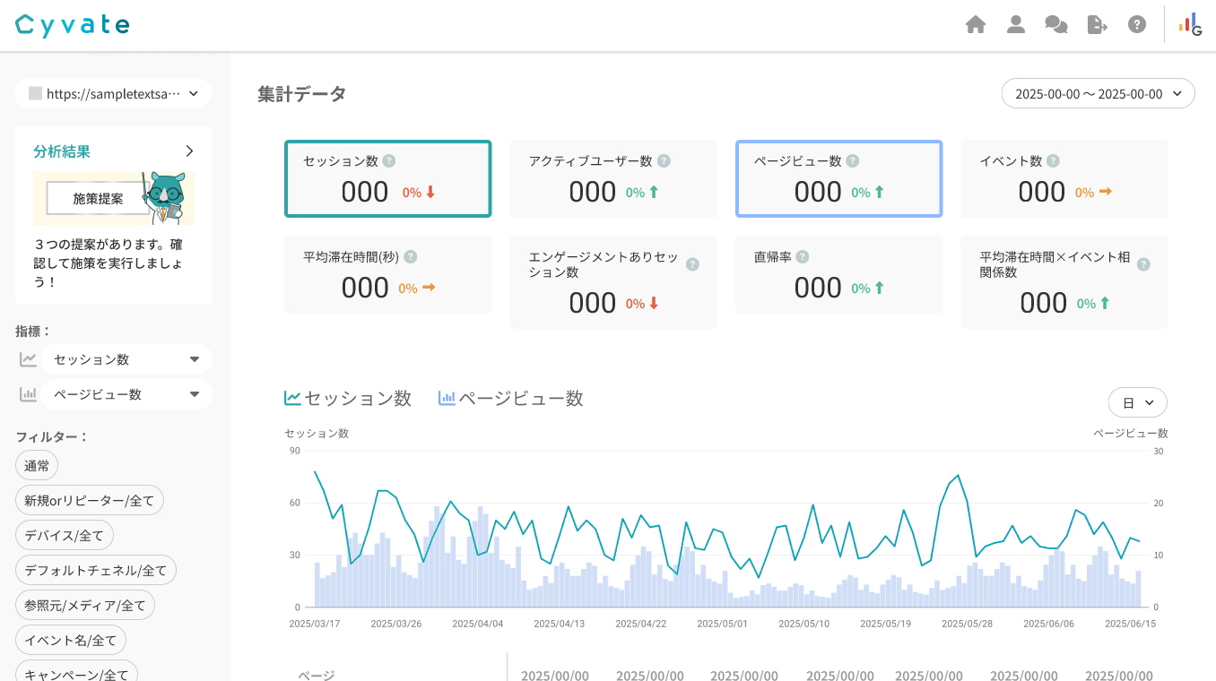Viewport: 1216px width, 681px height.
Task: Open the 日 granularity dropdown
Action: tap(1137, 403)
